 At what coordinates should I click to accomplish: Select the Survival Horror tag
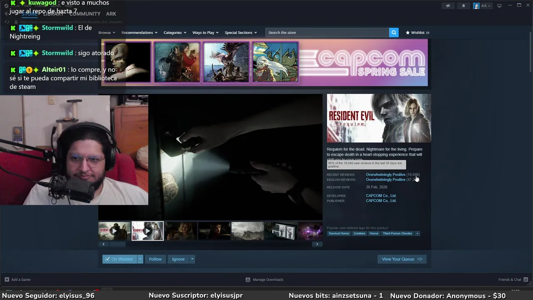coord(339,233)
